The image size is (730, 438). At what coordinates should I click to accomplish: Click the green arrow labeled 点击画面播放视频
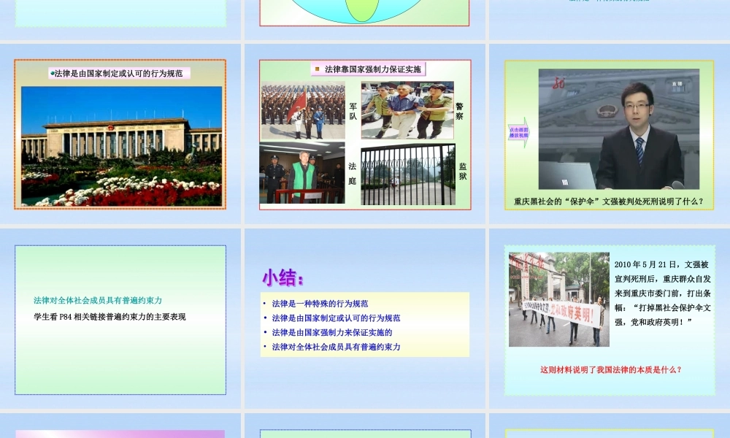[x=518, y=133]
